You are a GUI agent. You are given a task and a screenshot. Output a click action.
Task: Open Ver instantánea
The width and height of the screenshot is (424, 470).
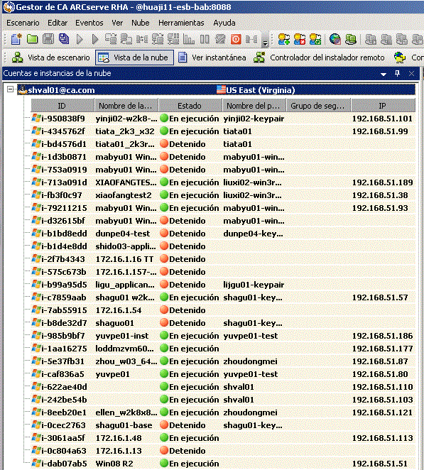[x=212, y=58]
